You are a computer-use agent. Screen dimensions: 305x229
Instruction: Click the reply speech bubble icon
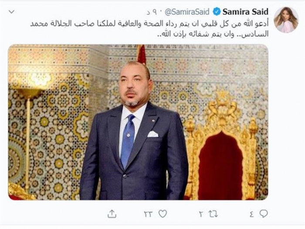264,214
